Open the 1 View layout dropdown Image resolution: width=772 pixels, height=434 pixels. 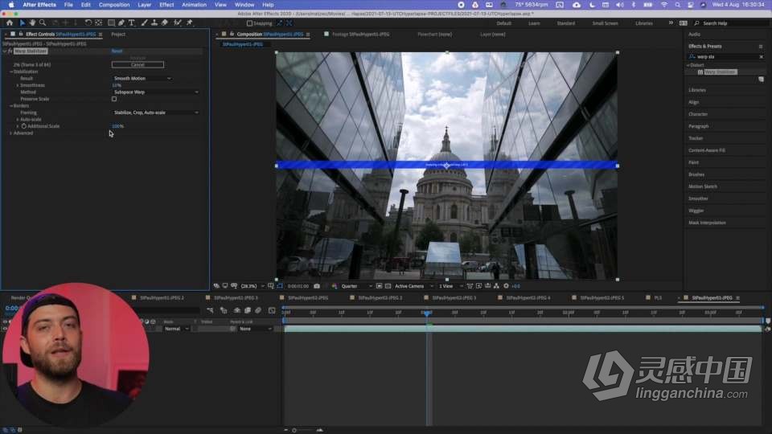450,286
